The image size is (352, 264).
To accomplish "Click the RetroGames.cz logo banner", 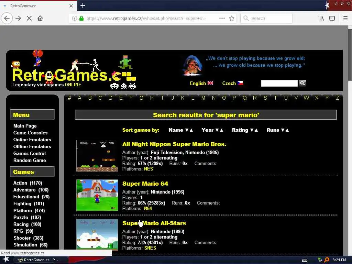I will pos(74,70).
